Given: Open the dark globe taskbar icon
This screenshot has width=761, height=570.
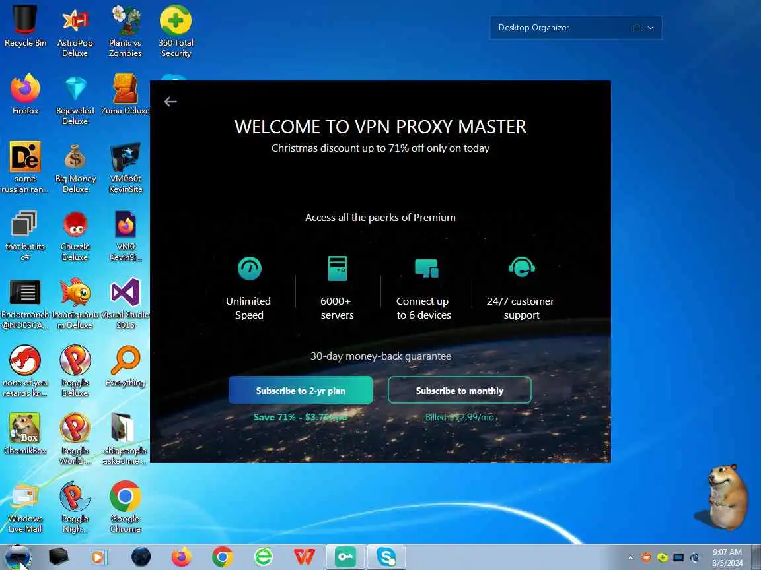Looking at the screenshot, I should (x=141, y=557).
